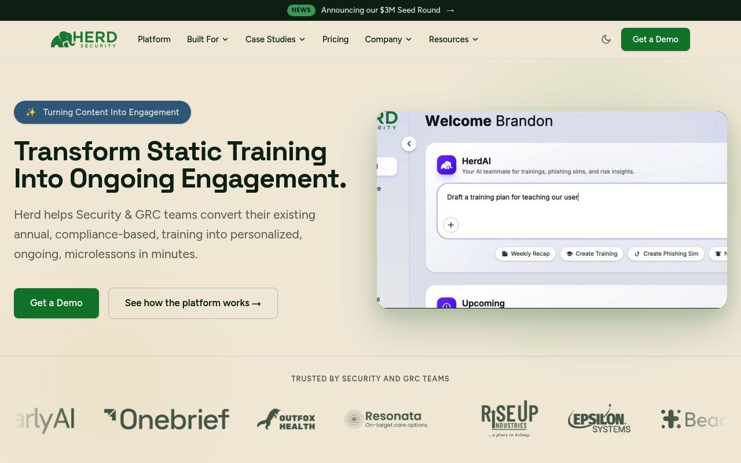741x463 pixels.
Task: Open the Platform nav item
Action: pyautogui.click(x=154, y=39)
